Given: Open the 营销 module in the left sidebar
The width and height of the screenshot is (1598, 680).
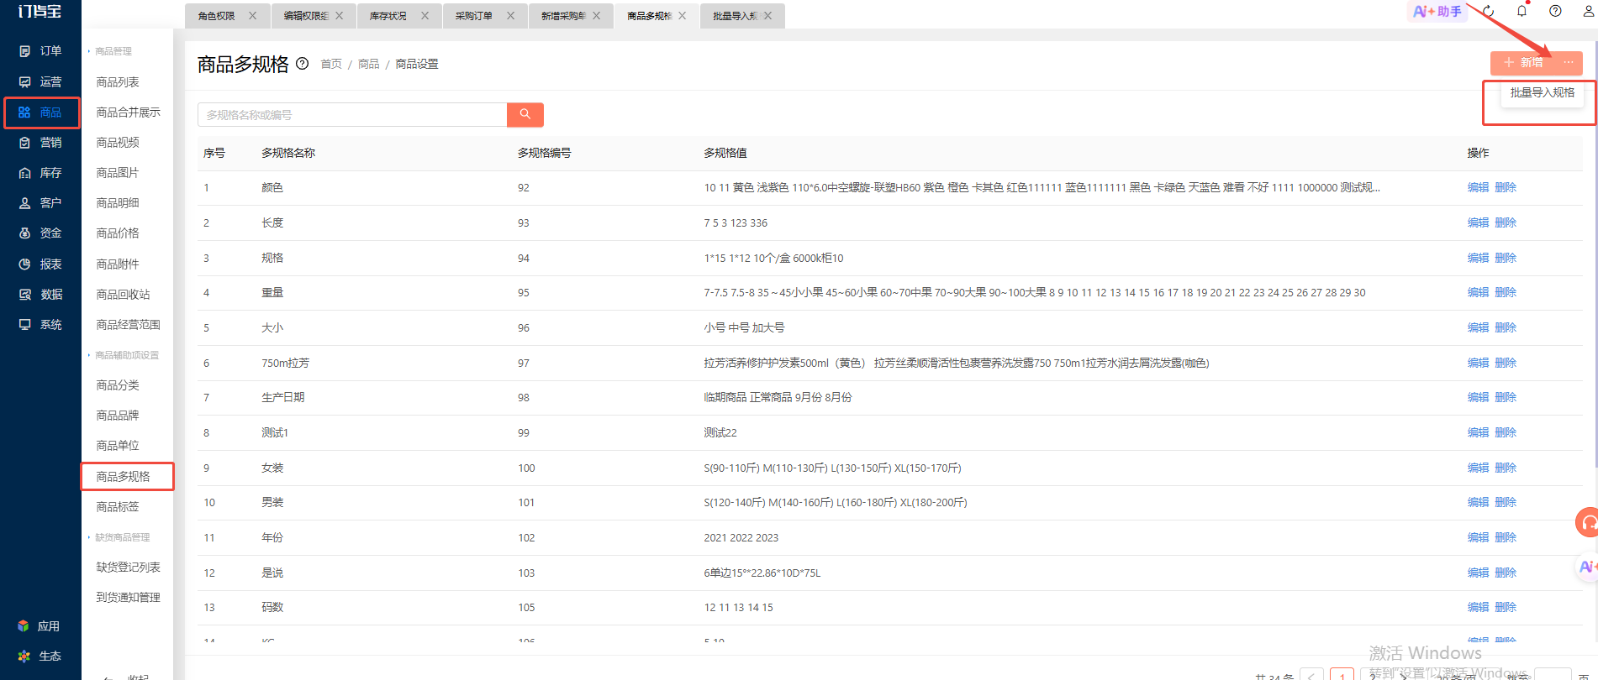Looking at the screenshot, I should [40, 143].
